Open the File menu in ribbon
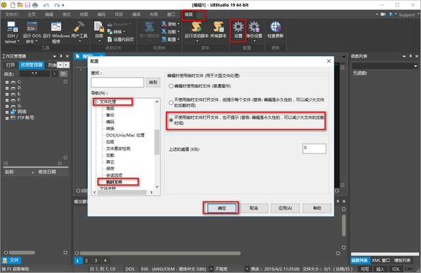Screen dimensions: 421x273 [x=12, y=14]
